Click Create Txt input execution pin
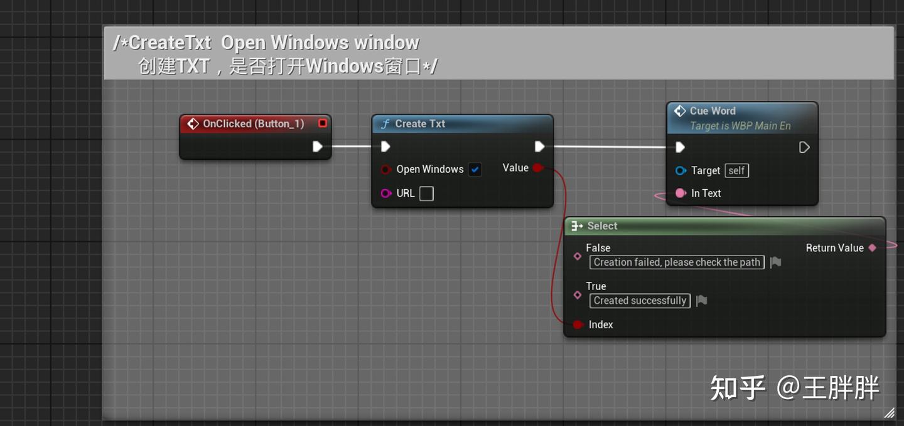The width and height of the screenshot is (904, 426). point(385,147)
